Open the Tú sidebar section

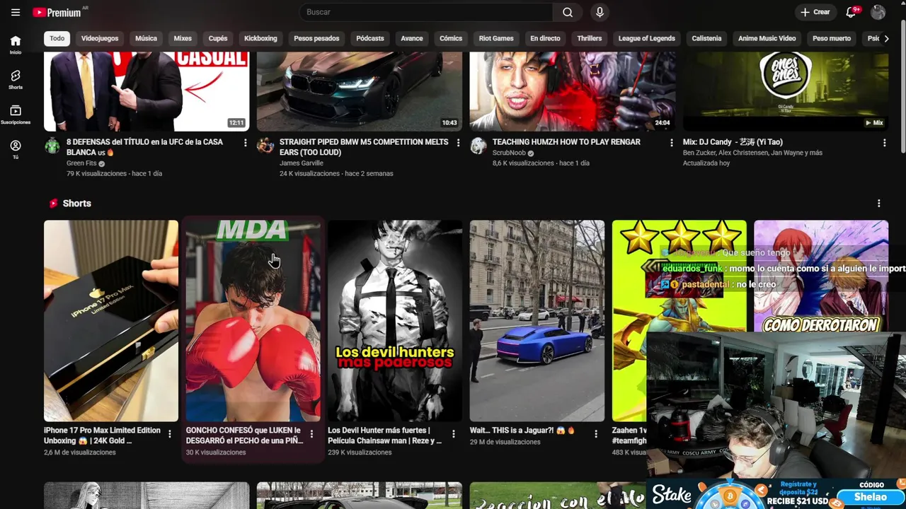coord(16,149)
